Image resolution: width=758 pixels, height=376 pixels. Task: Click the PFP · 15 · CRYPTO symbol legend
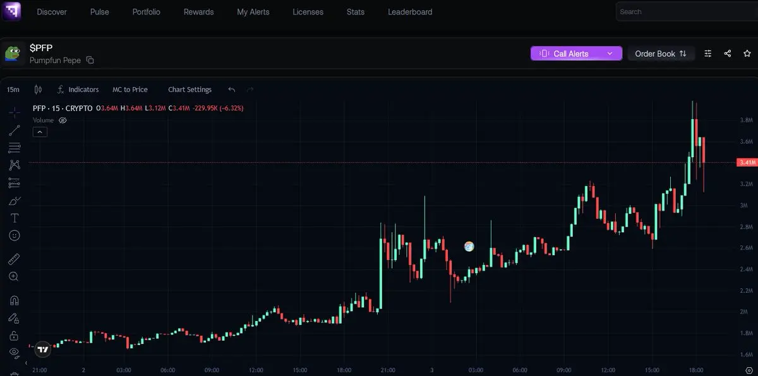pyautogui.click(x=63, y=109)
